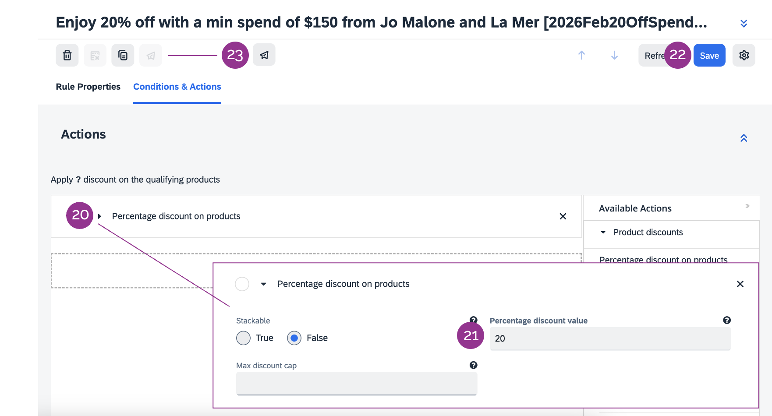Click help icon beside Max discount cap
Image resolution: width=772 pixels, height=416 pixels.
[473, 365]
